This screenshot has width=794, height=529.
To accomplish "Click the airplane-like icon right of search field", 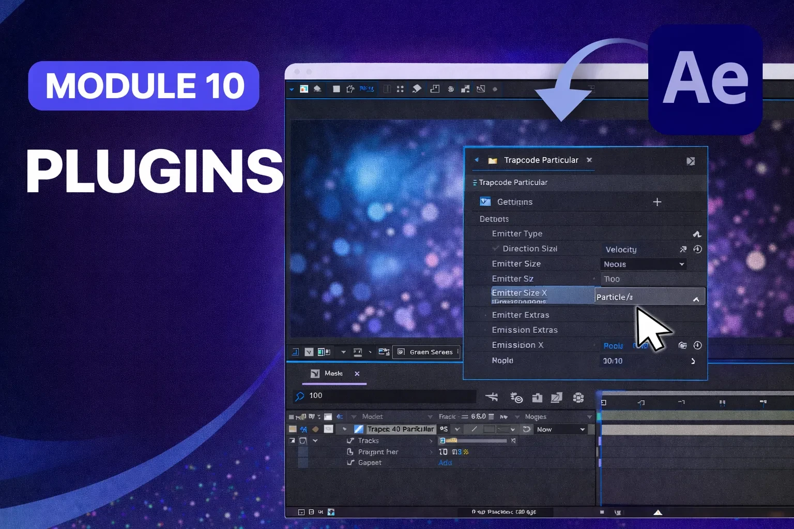I will [x=492, y=397].
